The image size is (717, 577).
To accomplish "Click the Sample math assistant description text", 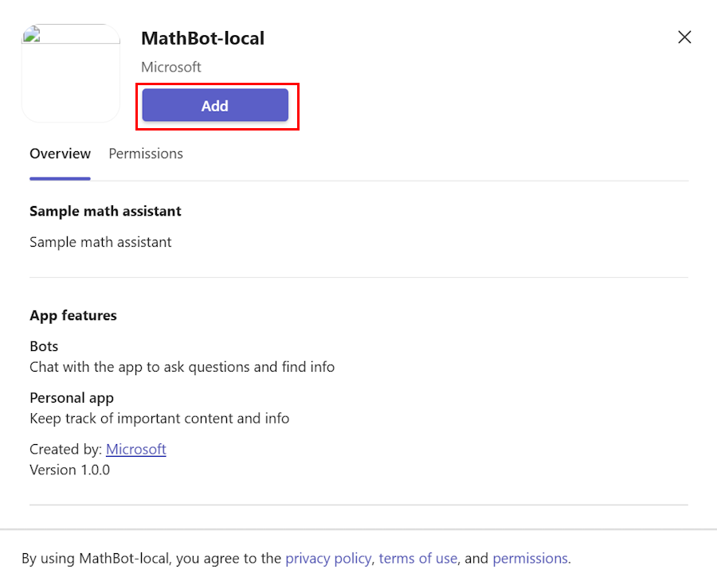I will pyautogui.click(x=100, y=242).
